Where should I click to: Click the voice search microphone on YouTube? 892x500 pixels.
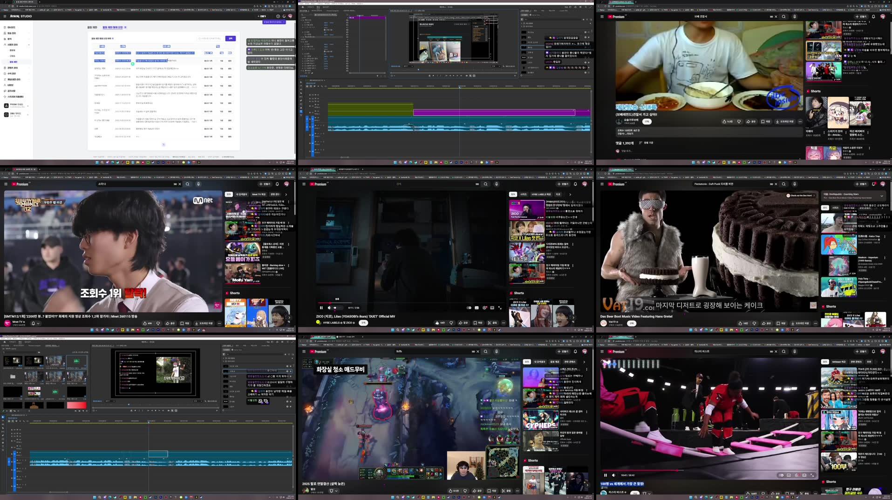click(496, 184)
